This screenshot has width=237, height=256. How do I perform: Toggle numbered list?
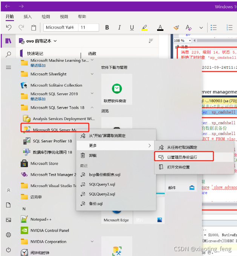pyautogui.click(x=229, y=27)
